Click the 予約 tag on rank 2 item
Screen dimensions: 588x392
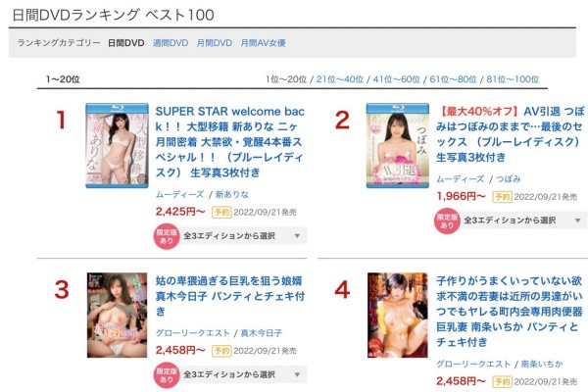tap(502, 197)
